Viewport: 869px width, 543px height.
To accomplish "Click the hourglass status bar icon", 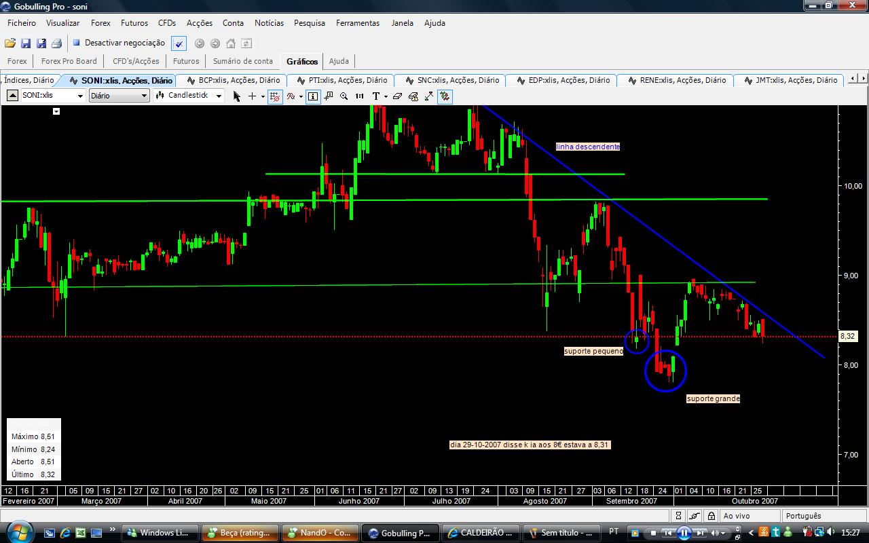I will coord(679,516).
